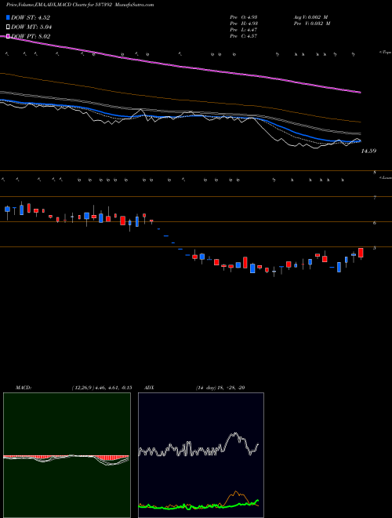Click the Pre V: 0.032 M text
The image size is (392, 518).
[x=312, y=24]
